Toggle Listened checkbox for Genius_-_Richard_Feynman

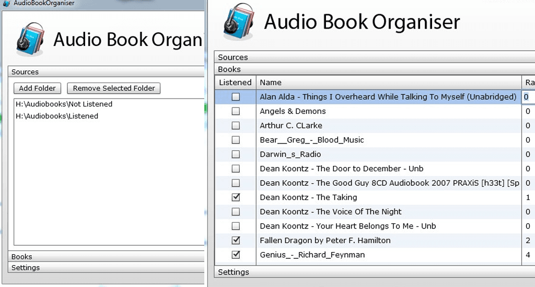(x=236, y=255)
